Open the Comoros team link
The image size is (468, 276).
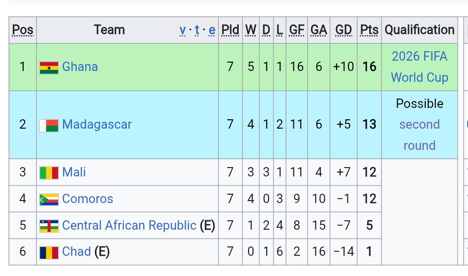88,199
